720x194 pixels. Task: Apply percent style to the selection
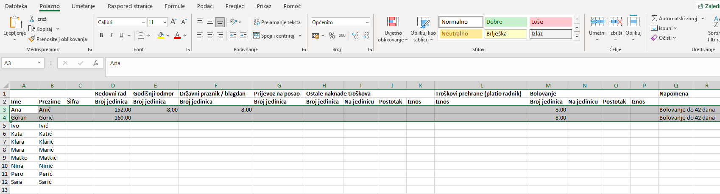[332, 36]
